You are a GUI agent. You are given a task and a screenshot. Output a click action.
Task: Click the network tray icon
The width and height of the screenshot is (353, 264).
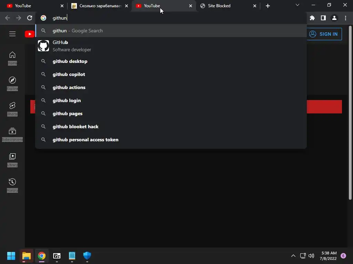[x=303, y=256]
